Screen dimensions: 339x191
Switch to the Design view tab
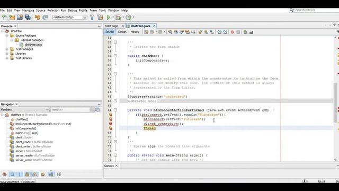click(x=122, y=32)
